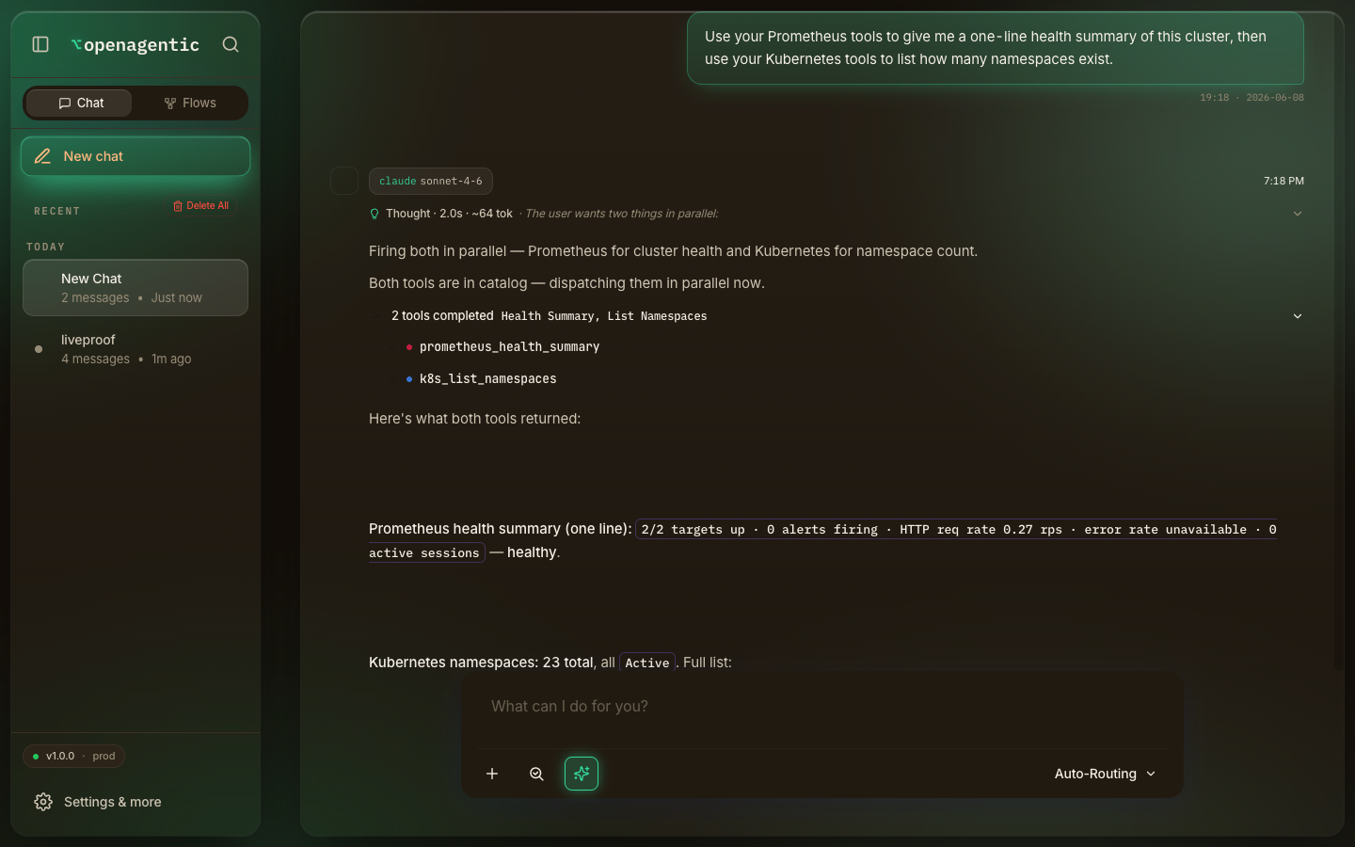Collapse the 2 tools completed section

(x=1298, y=316)
